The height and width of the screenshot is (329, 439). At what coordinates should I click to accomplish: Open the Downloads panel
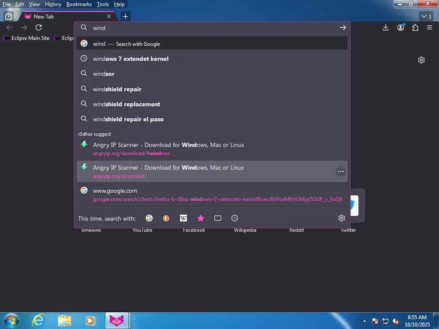[385, 27]
